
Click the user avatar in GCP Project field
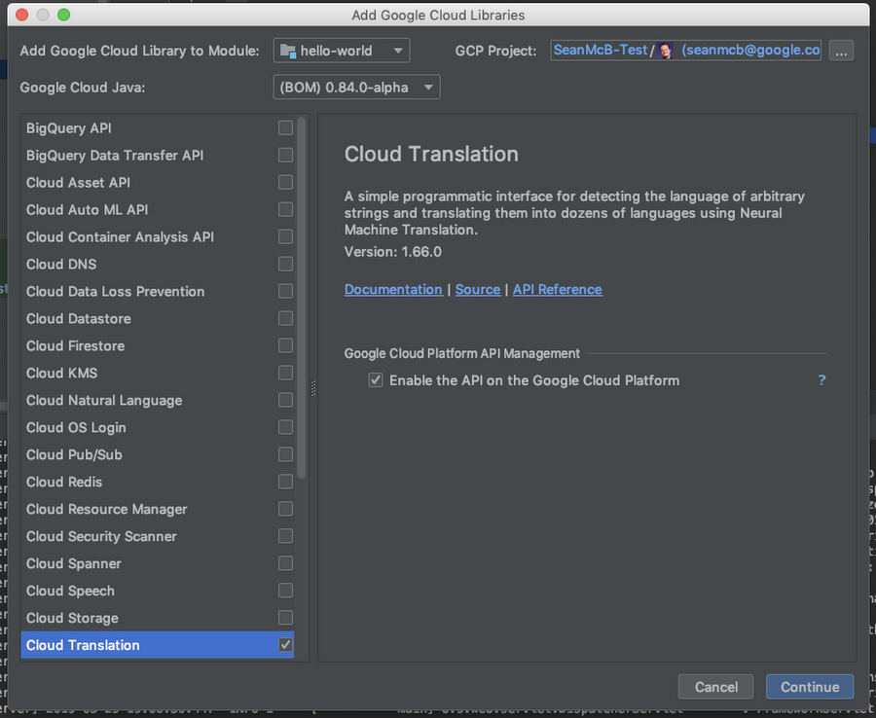667,51
